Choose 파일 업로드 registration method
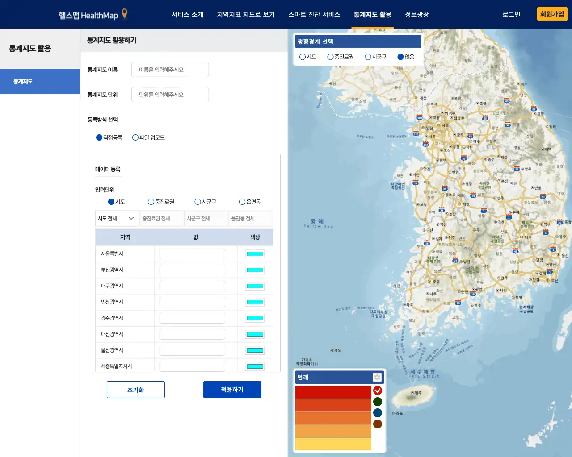This screenshot has height=457, width=572. click(x=135, y=137)
